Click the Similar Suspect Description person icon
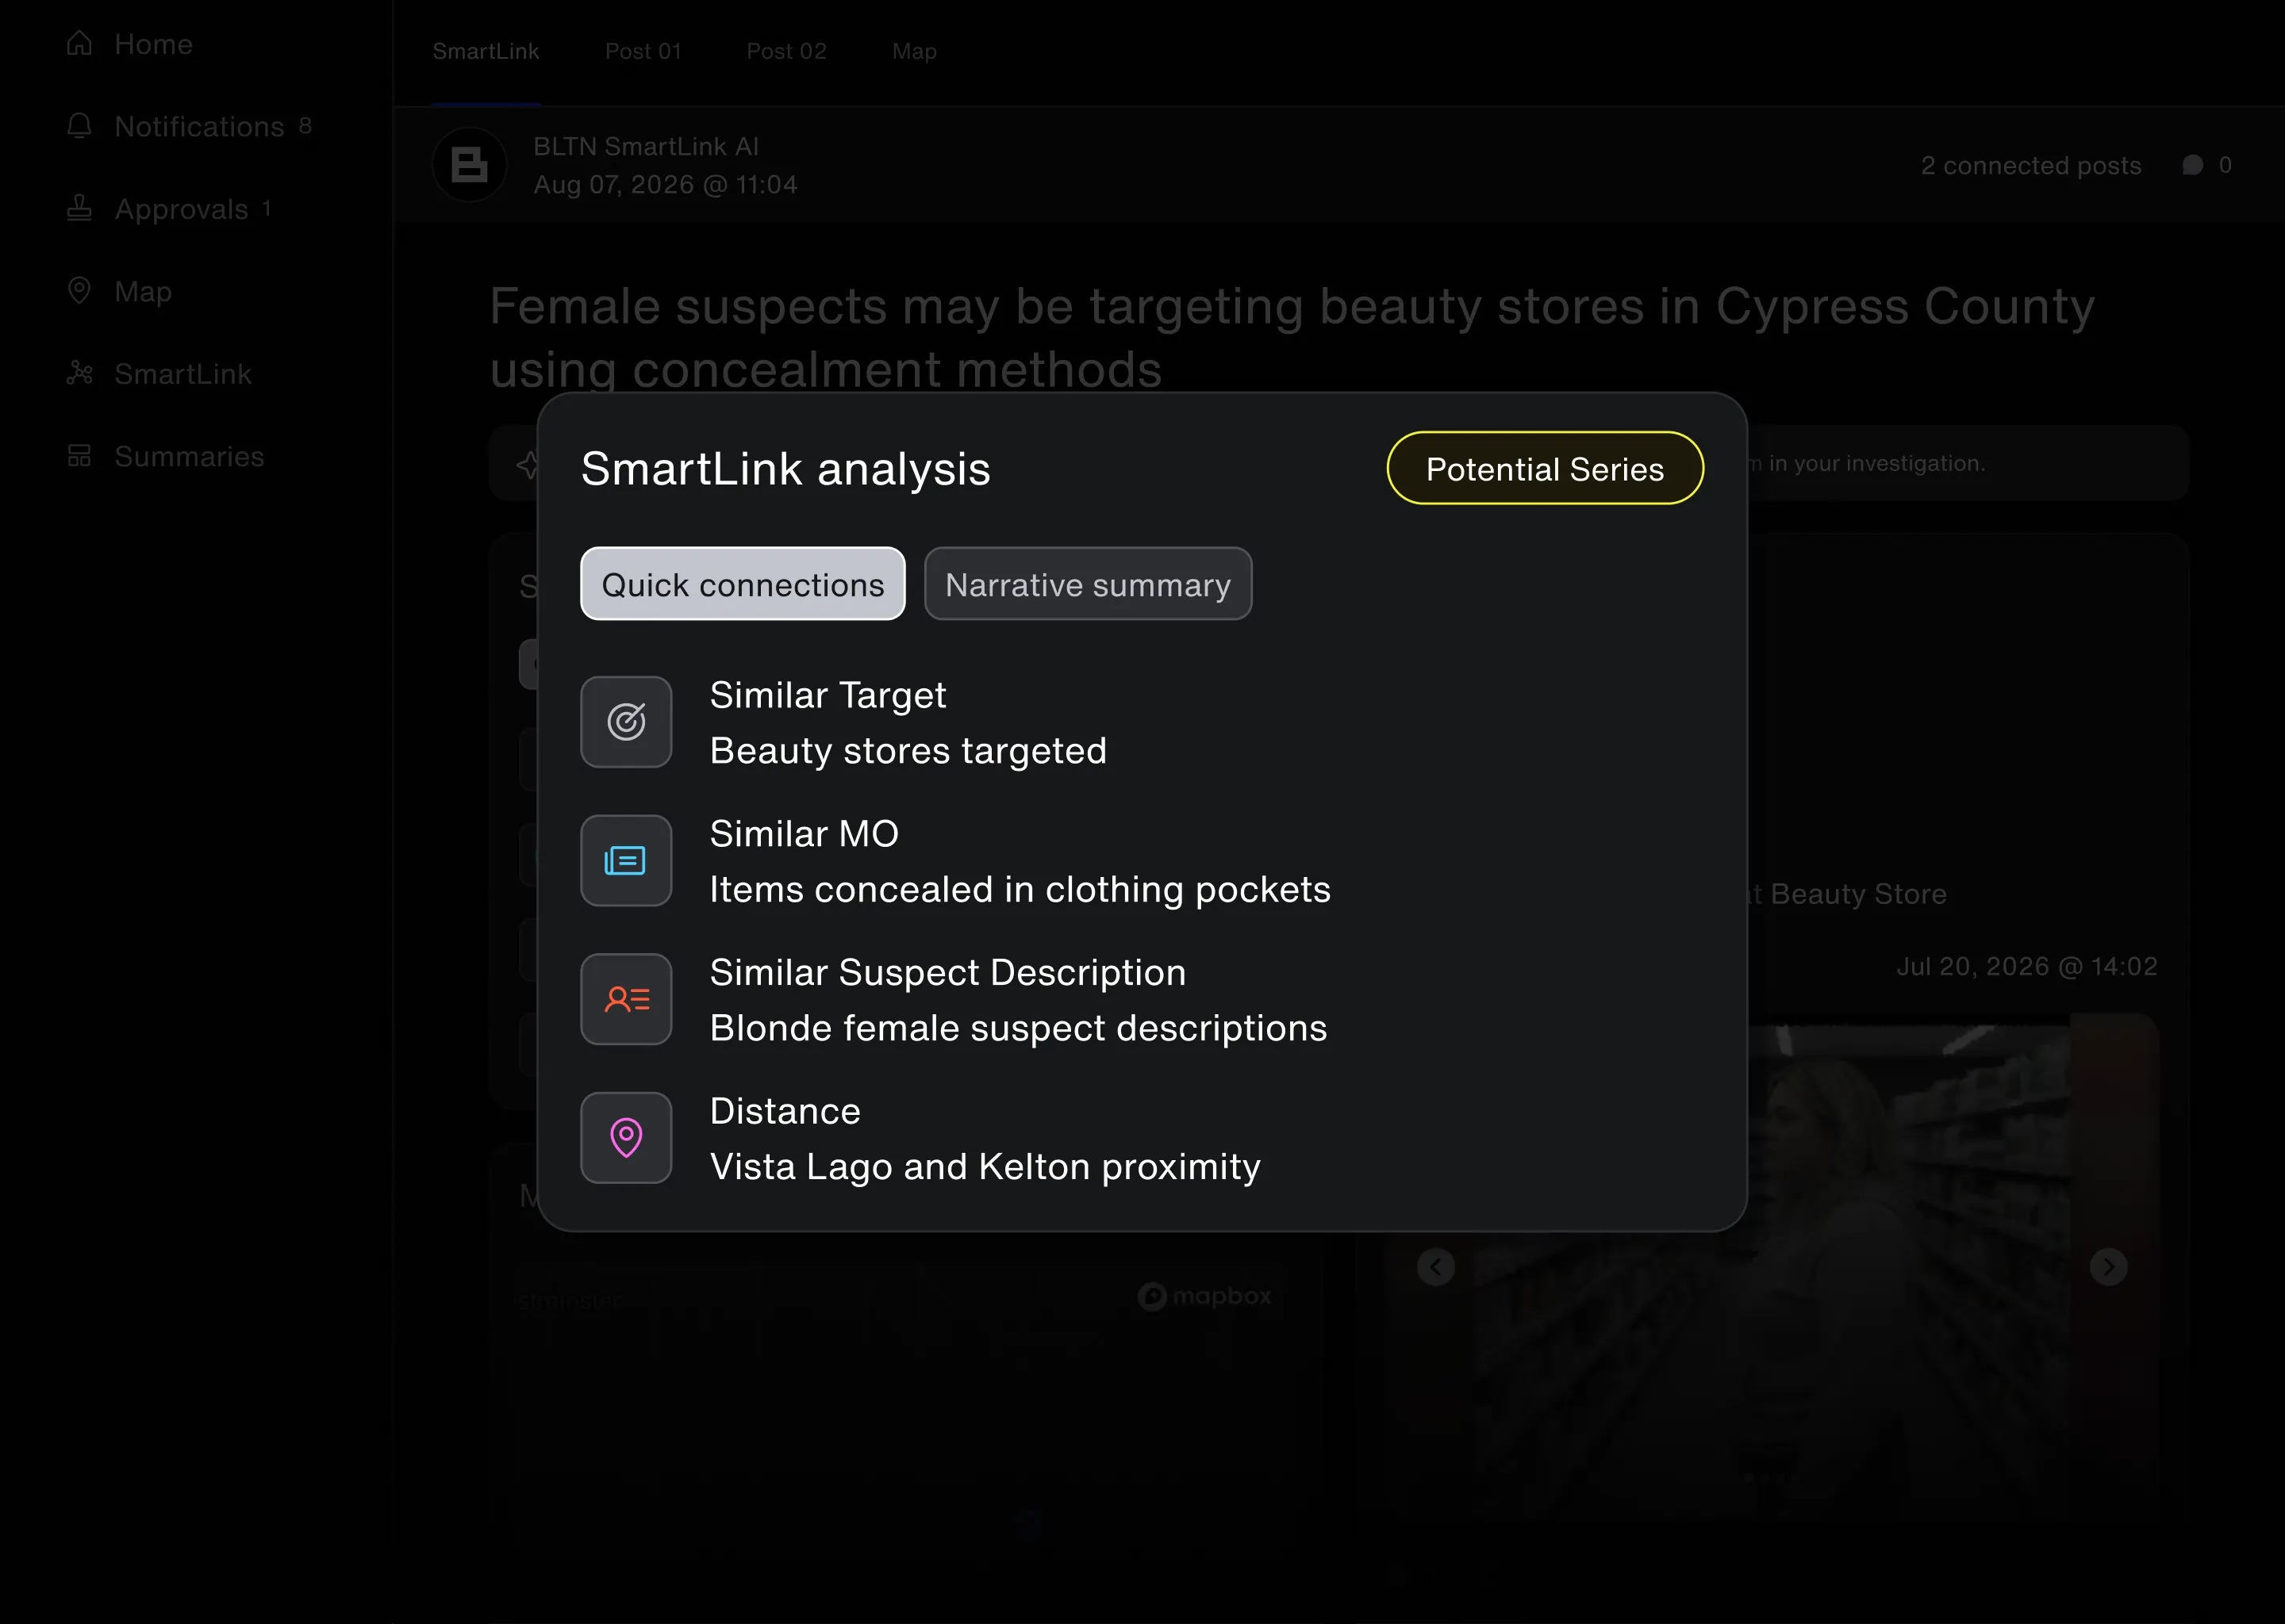 [x=626, y=999]
